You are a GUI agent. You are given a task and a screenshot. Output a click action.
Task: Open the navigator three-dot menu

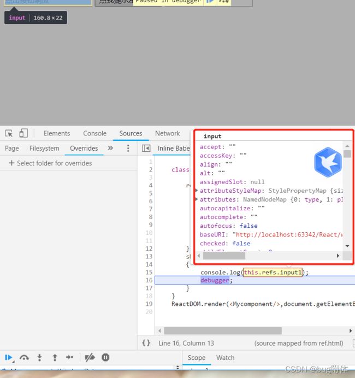point(128,148)
